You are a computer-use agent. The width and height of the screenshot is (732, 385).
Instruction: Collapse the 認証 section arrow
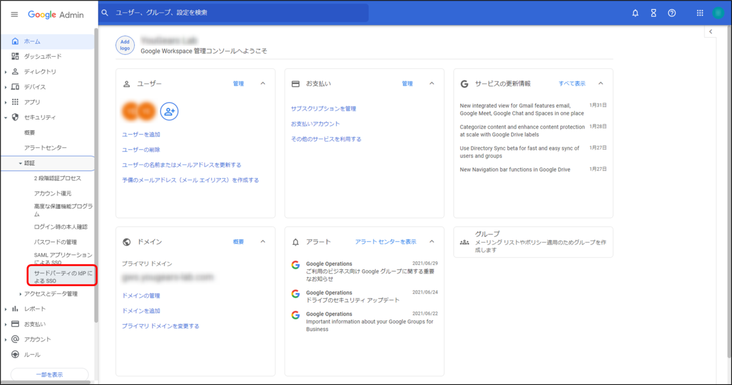click(20, 163)
